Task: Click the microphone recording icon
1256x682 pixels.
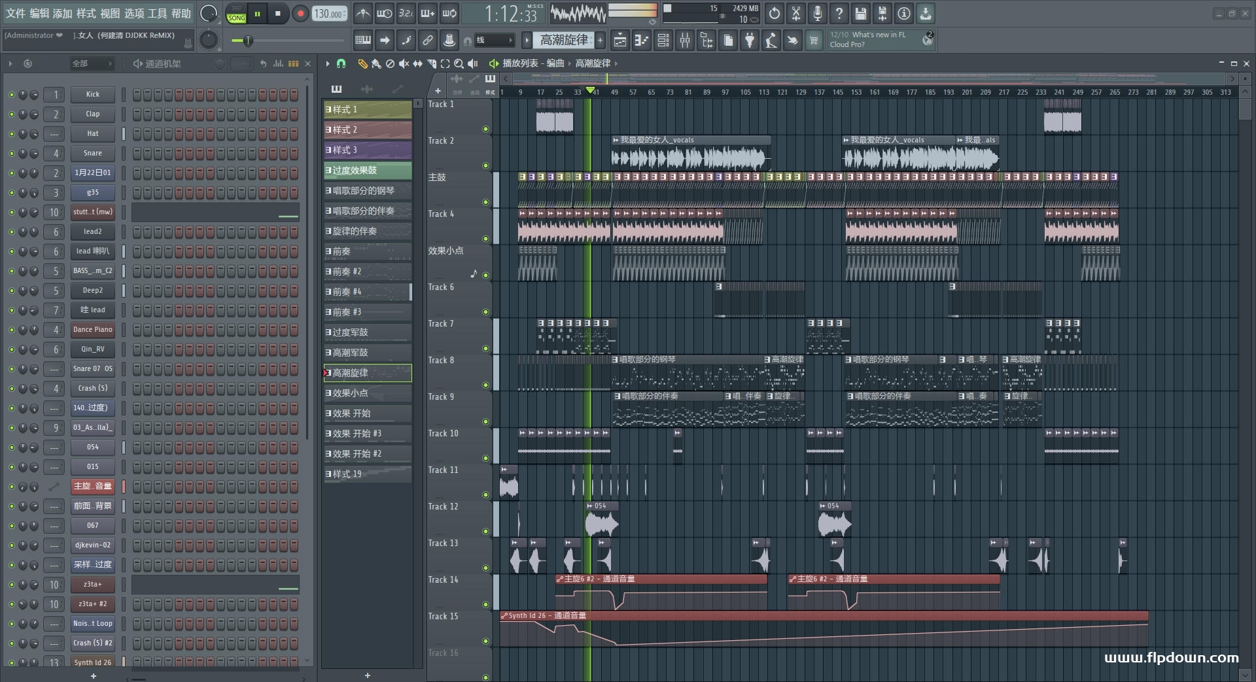Action: click(817, 13)
